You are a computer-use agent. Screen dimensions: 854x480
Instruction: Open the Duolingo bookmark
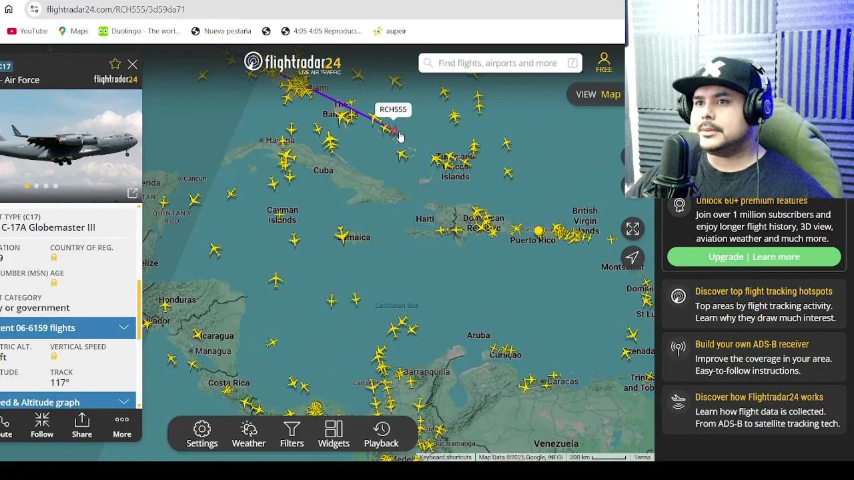[139, 31]
